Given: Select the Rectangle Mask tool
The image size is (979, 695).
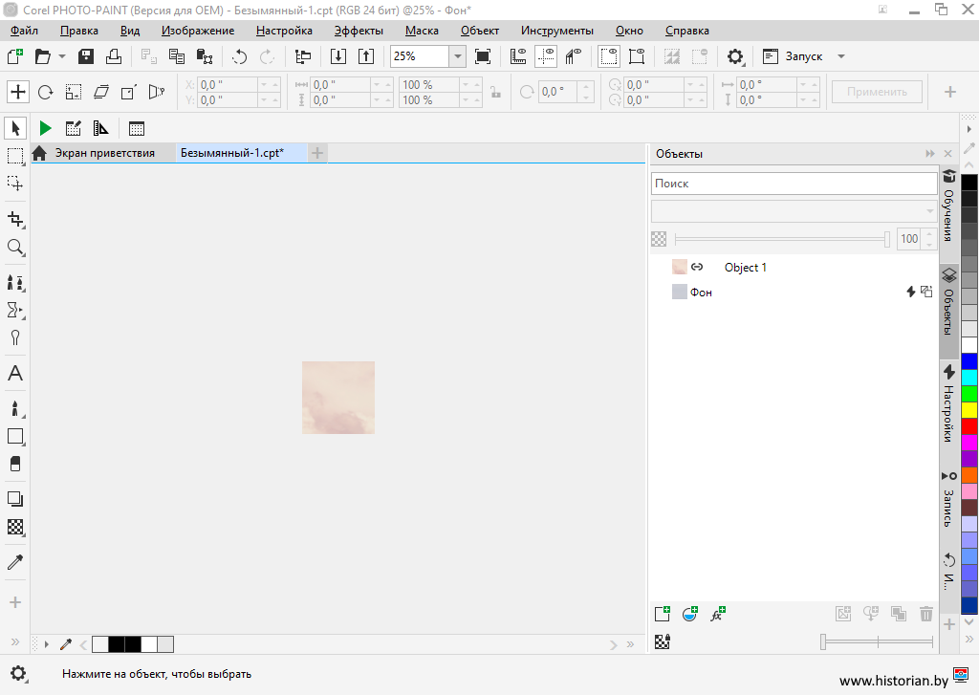Looking at the screenshot, I should 15,155.
